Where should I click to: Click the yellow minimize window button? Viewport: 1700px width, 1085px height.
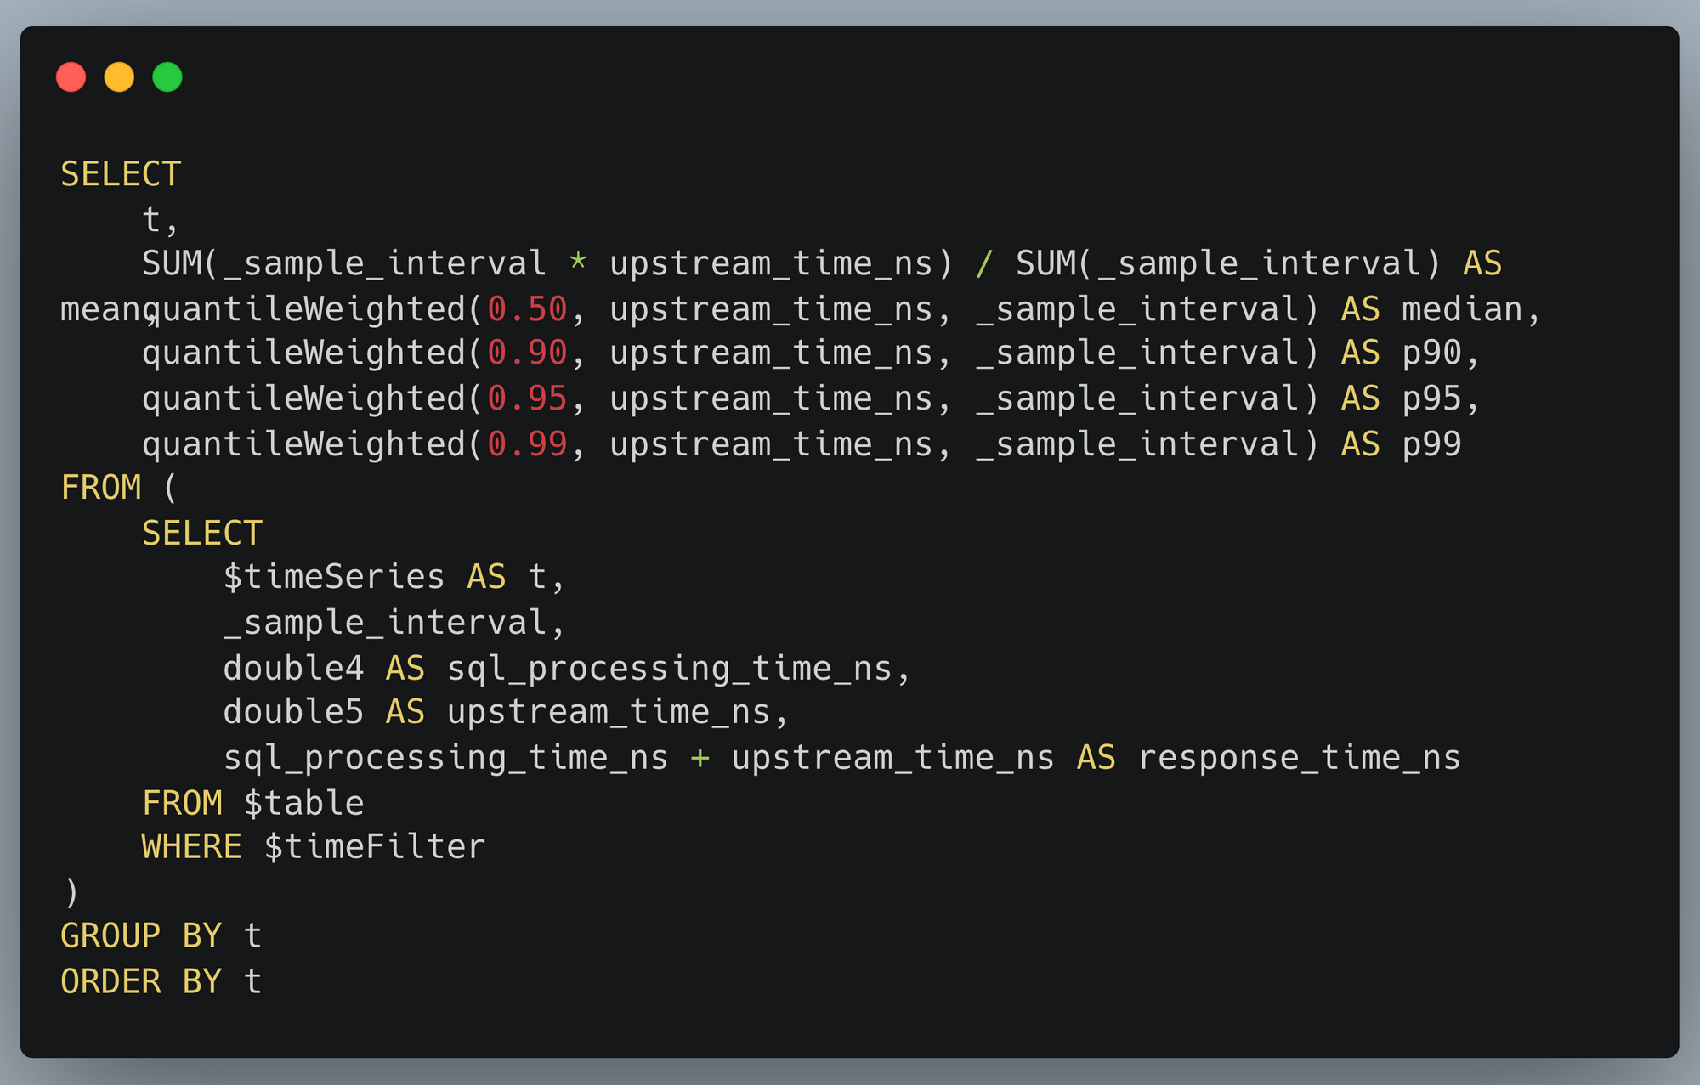pyautogui.click(x=119, y=77)
